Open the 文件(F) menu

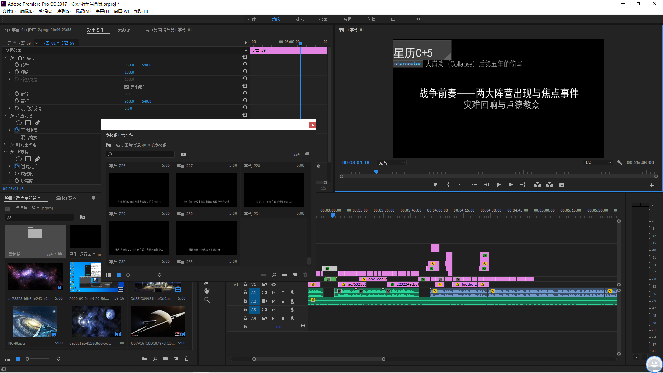coord(9,11)
